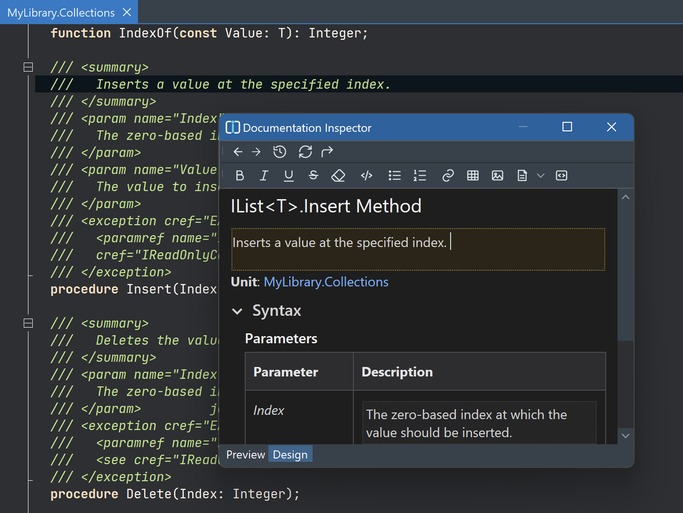Click into the summary description edit box
This screenshot has height=513, width=683.
[x=418, y=249]
